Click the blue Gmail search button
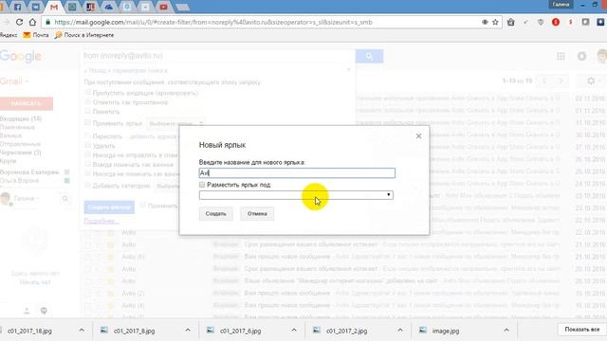 click(x=369, y=56)
